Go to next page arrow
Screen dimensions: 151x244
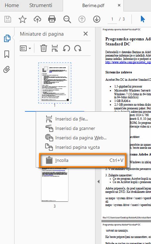(x=97, y=19)
